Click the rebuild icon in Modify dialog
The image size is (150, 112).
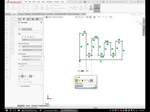tap(82, 81)
